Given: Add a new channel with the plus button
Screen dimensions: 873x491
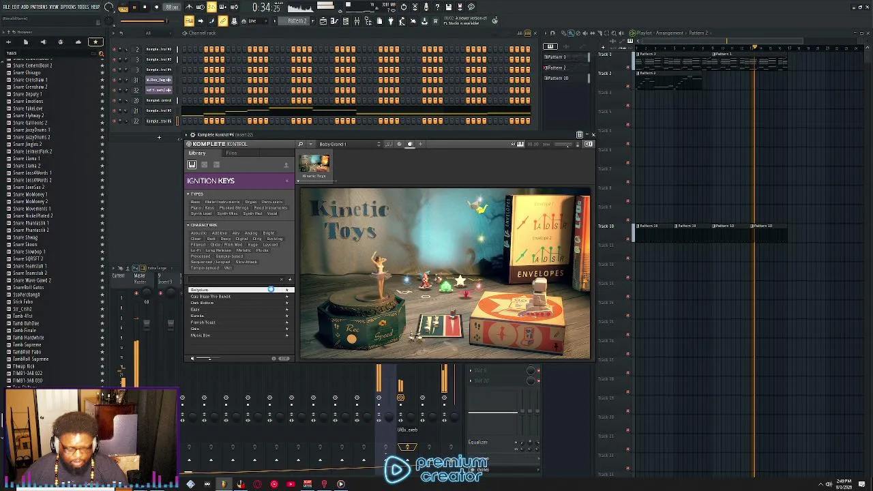Looking at the screenshot, I should tap(159, 138).
